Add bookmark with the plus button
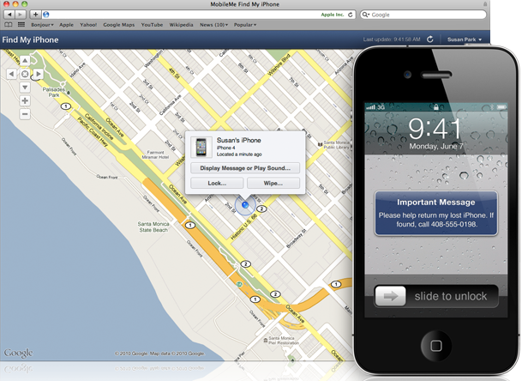Image resolution: width=528 pixels, height=381 pixels. pyautogui.click(x=35, y=15)
